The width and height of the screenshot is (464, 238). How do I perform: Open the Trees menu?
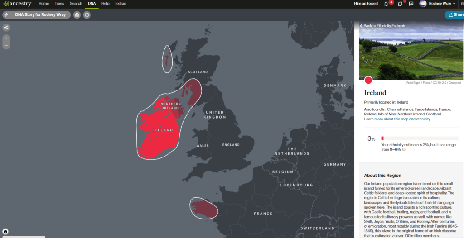(x=59, y=4)
